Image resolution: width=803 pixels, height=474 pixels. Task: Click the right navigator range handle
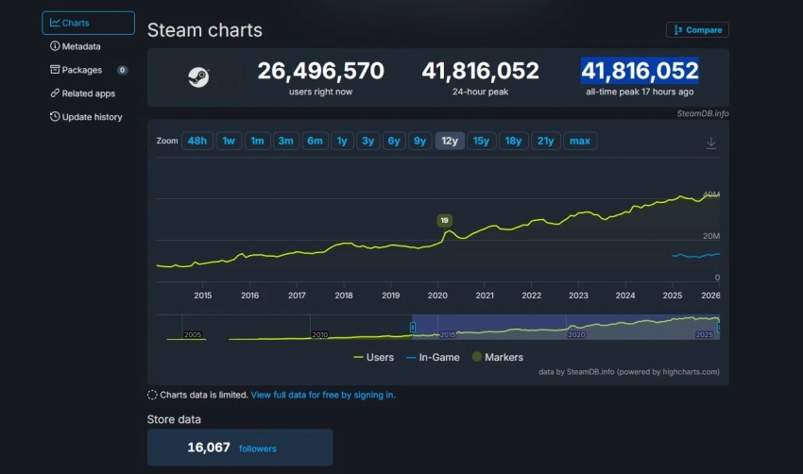pos(719,327)
